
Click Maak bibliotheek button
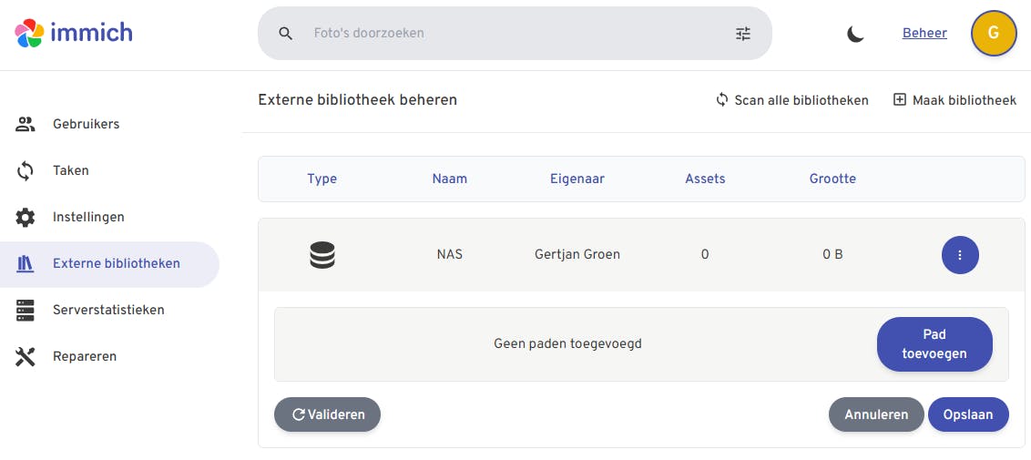[x=954, y=100]
